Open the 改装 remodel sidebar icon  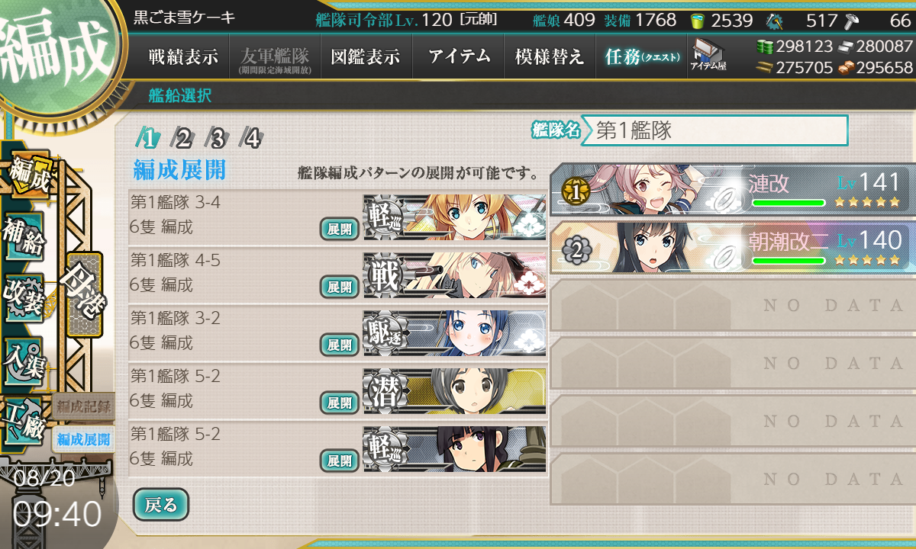(23, 293)
